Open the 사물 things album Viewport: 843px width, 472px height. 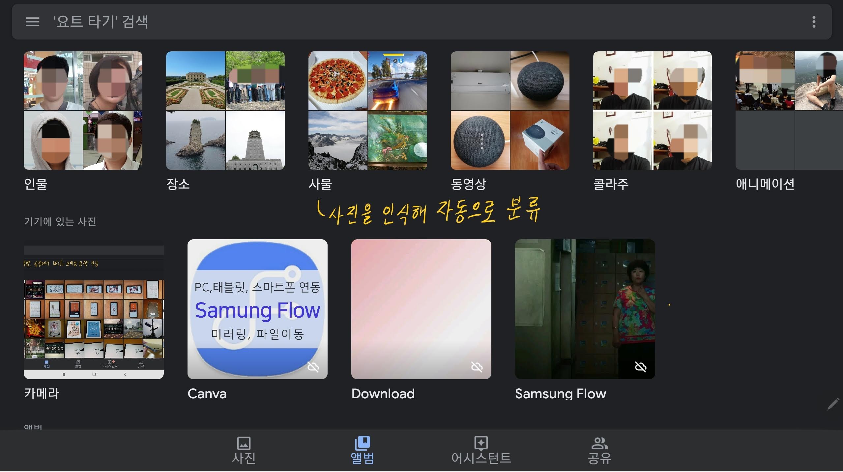point(368,111)
